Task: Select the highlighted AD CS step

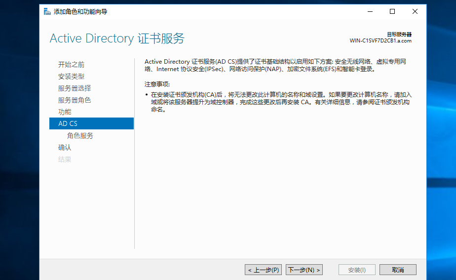Action: tap(92, 123)
